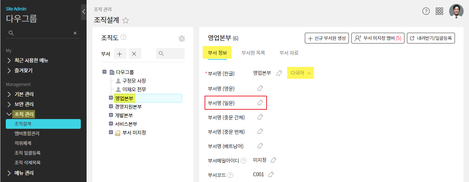Switch to the 부서원 목록 tab
469x182 pixels.
(x=253, y=53)
